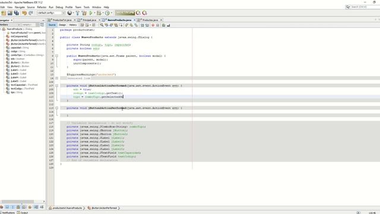Click the Profile Project clock icon
380x214 pixels.
coord(107,13)
